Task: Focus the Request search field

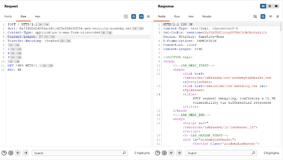Action: tap(80, 153)
